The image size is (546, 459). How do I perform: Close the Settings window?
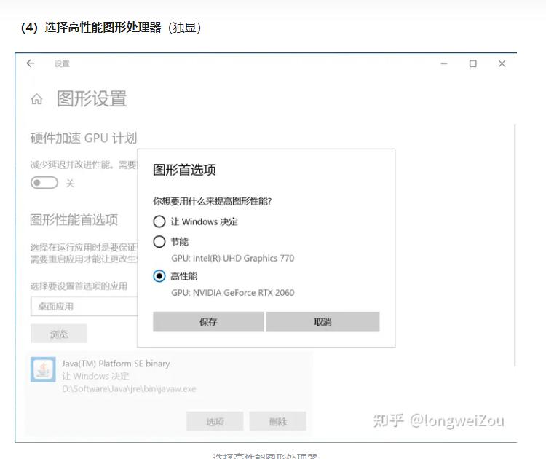coord(502,63)
